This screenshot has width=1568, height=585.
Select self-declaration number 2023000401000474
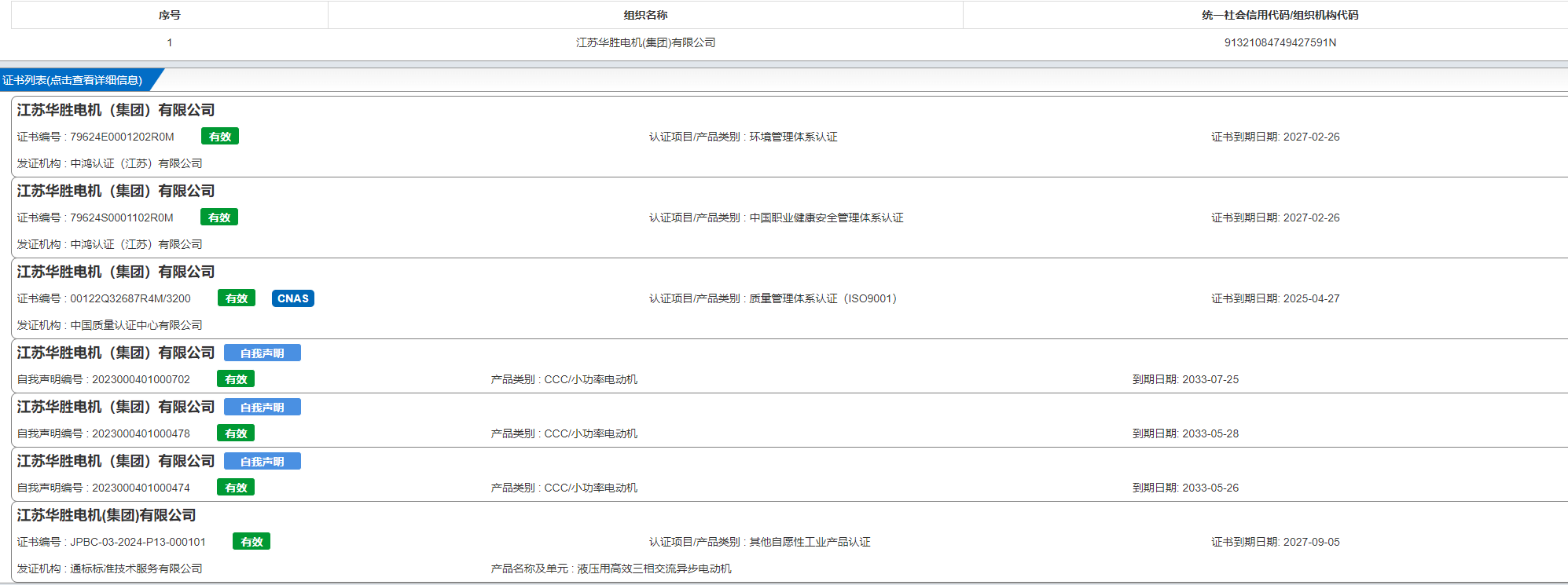141,488
